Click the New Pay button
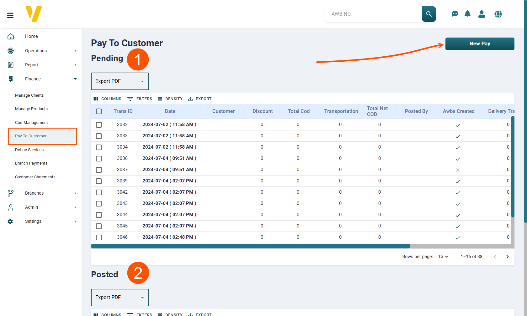527x316 pixels. [480, 44]
